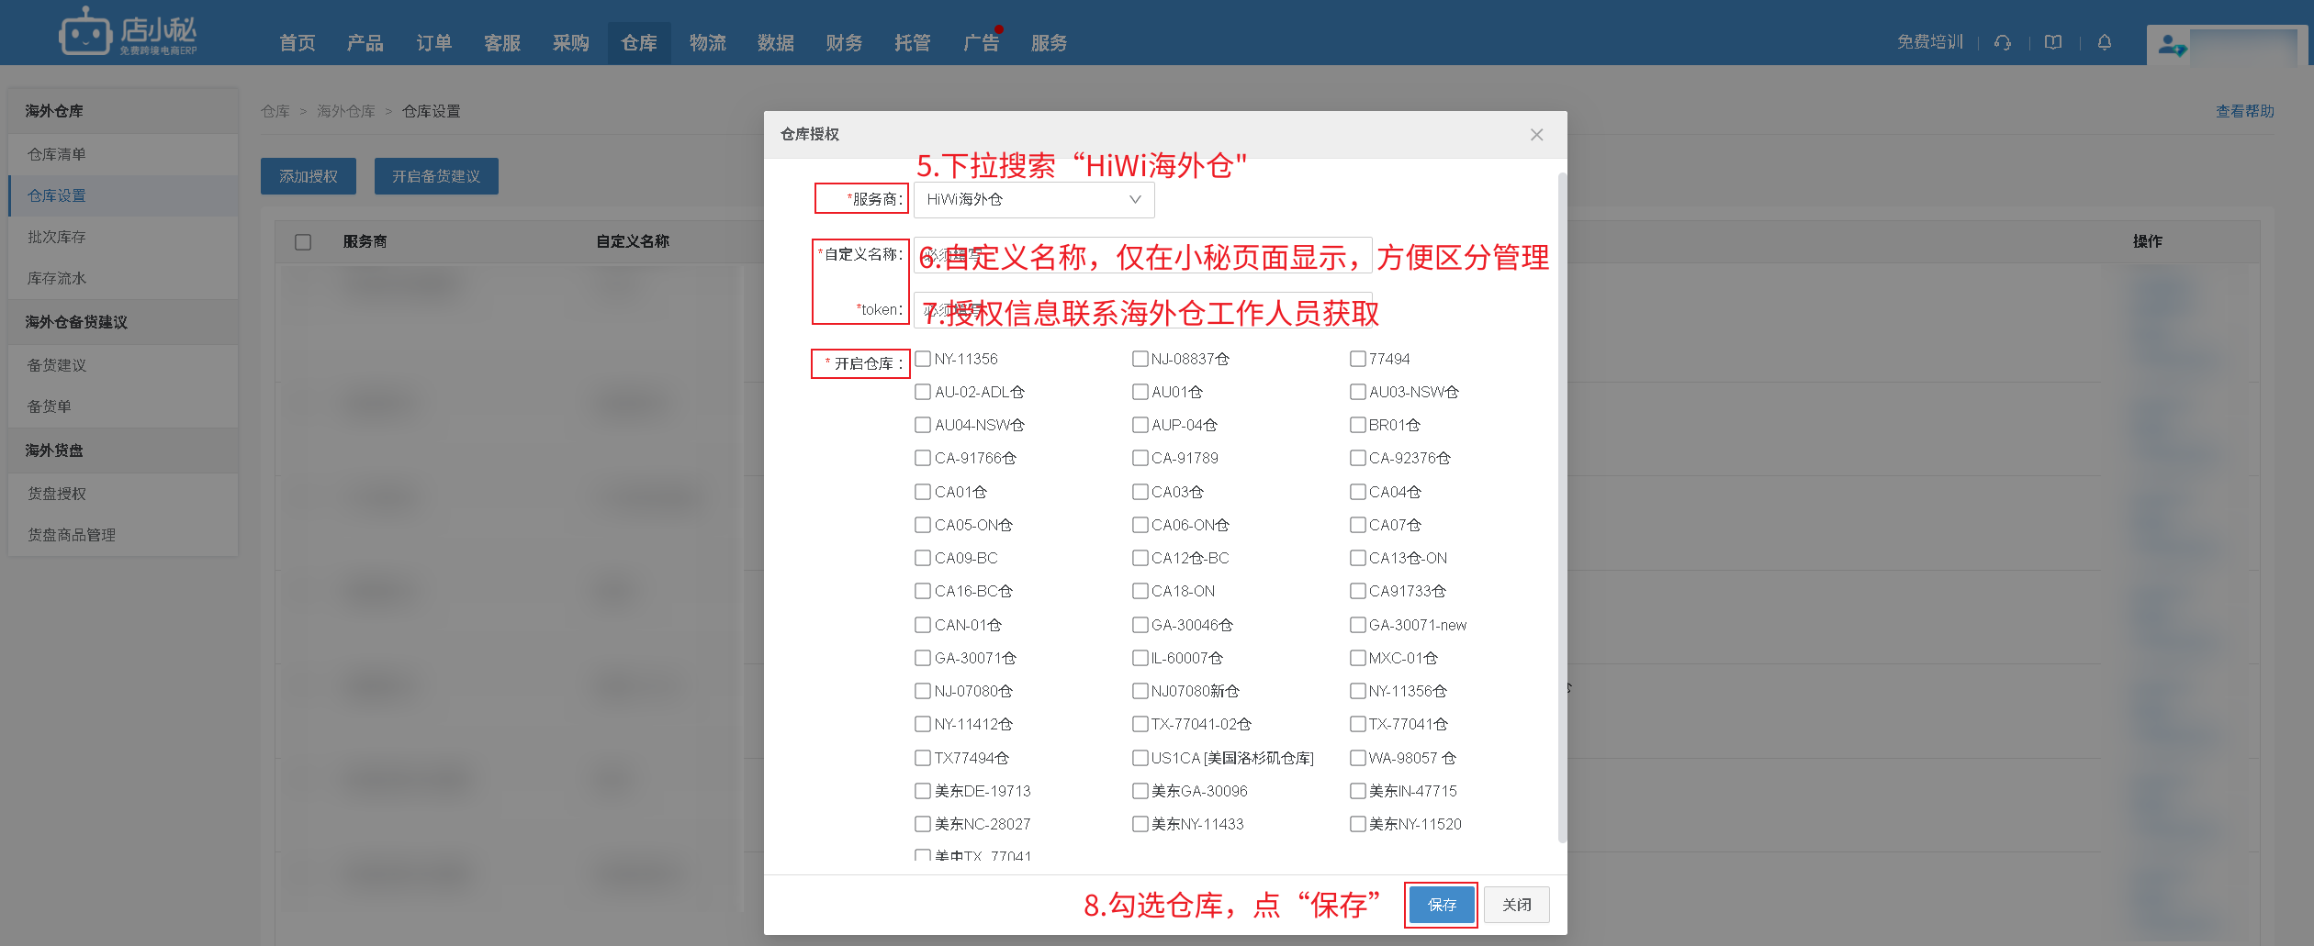Open the 托管 top menu
The image size is (2314, 946).
pyautogui.click(x=912, y=43)
